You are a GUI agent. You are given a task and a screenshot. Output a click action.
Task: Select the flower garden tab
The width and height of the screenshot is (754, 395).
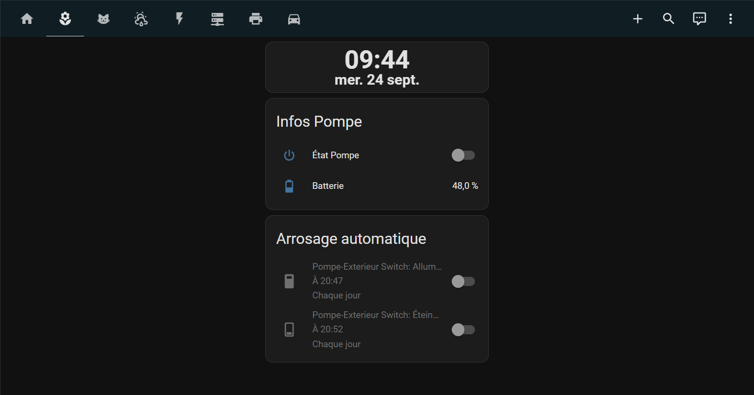[x=65, y=19]
